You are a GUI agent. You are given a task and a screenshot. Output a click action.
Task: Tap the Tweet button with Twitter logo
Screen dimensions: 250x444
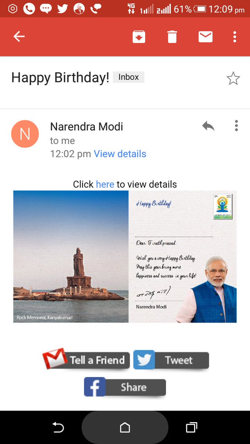tap(171, 360)
